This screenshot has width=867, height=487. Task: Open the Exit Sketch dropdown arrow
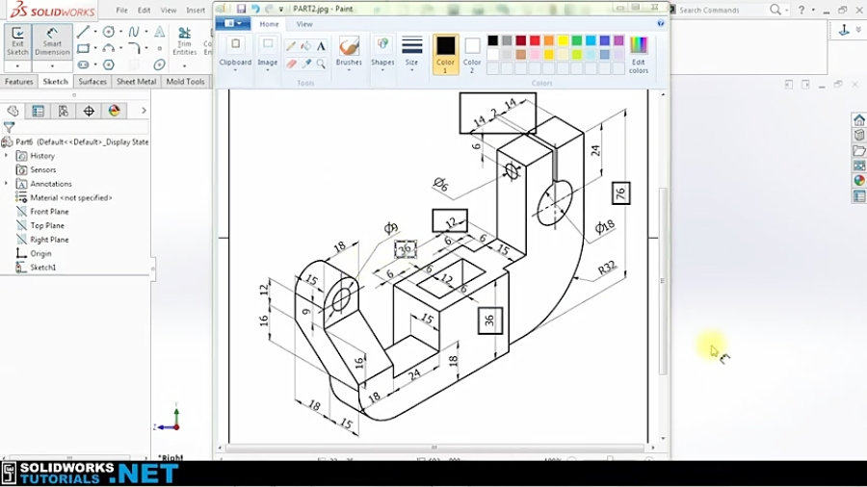pyautogui.click(x=17, y=66)
